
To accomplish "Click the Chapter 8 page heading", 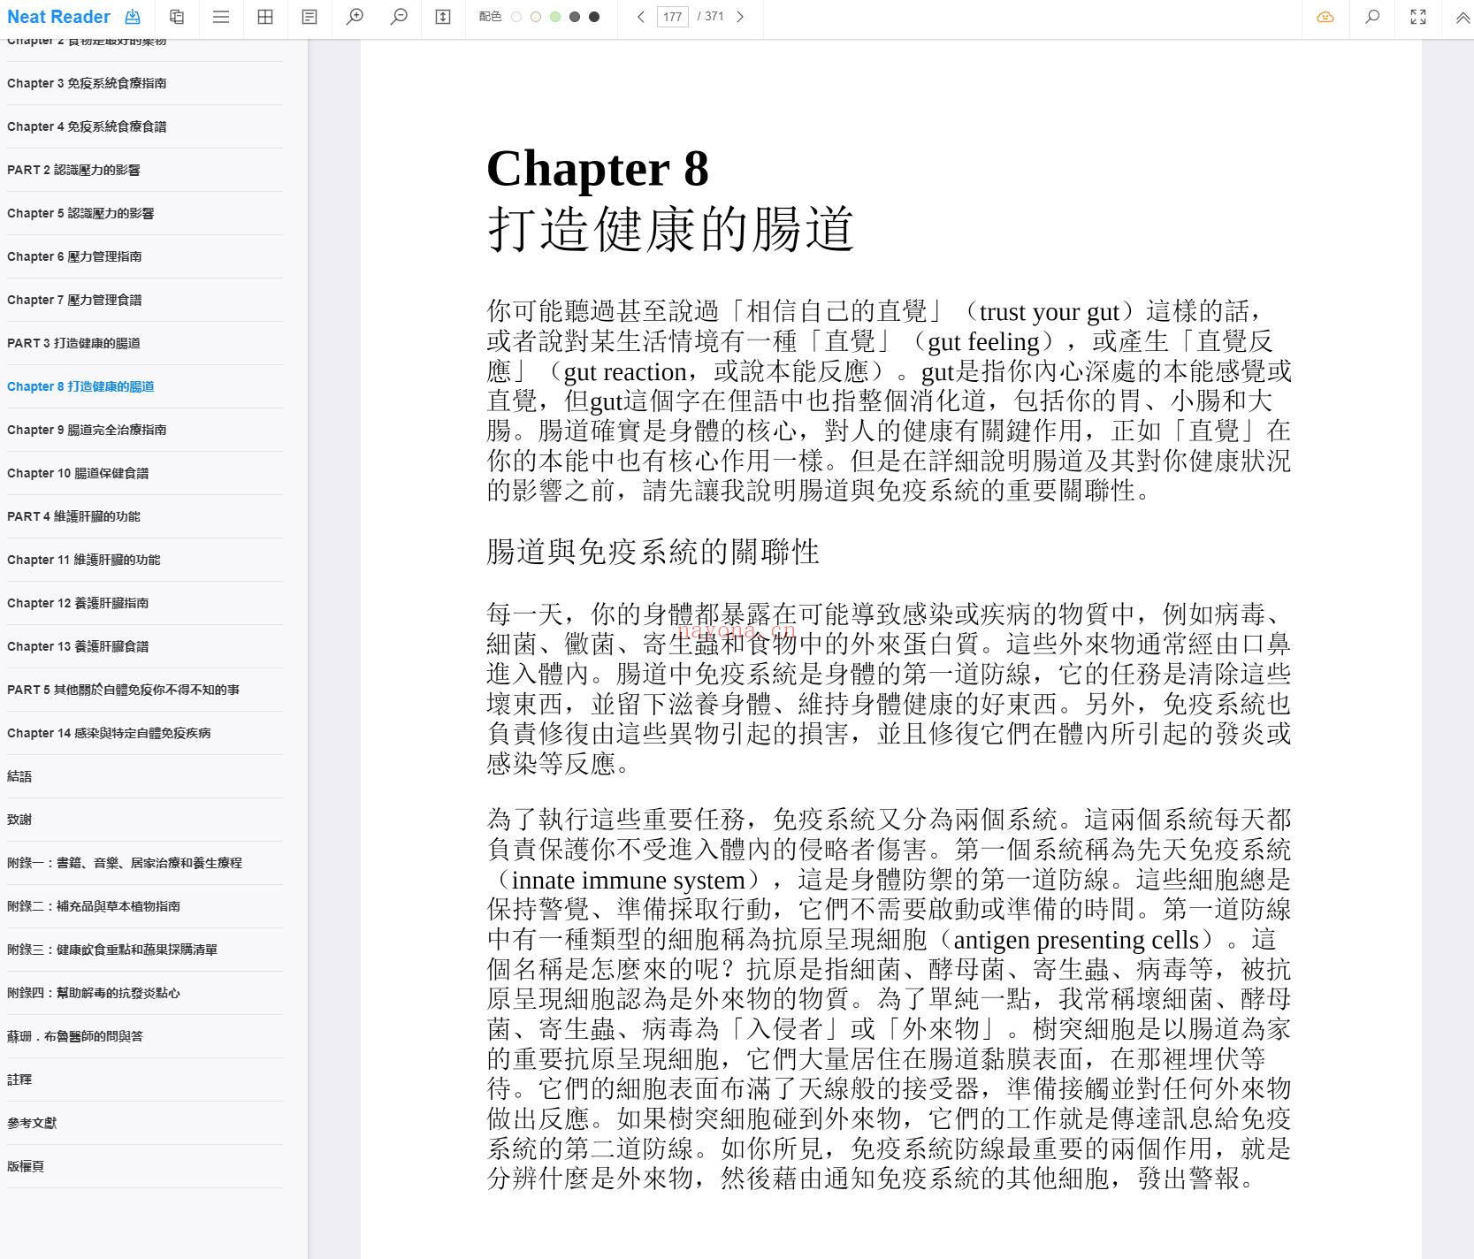I will 598,168.
